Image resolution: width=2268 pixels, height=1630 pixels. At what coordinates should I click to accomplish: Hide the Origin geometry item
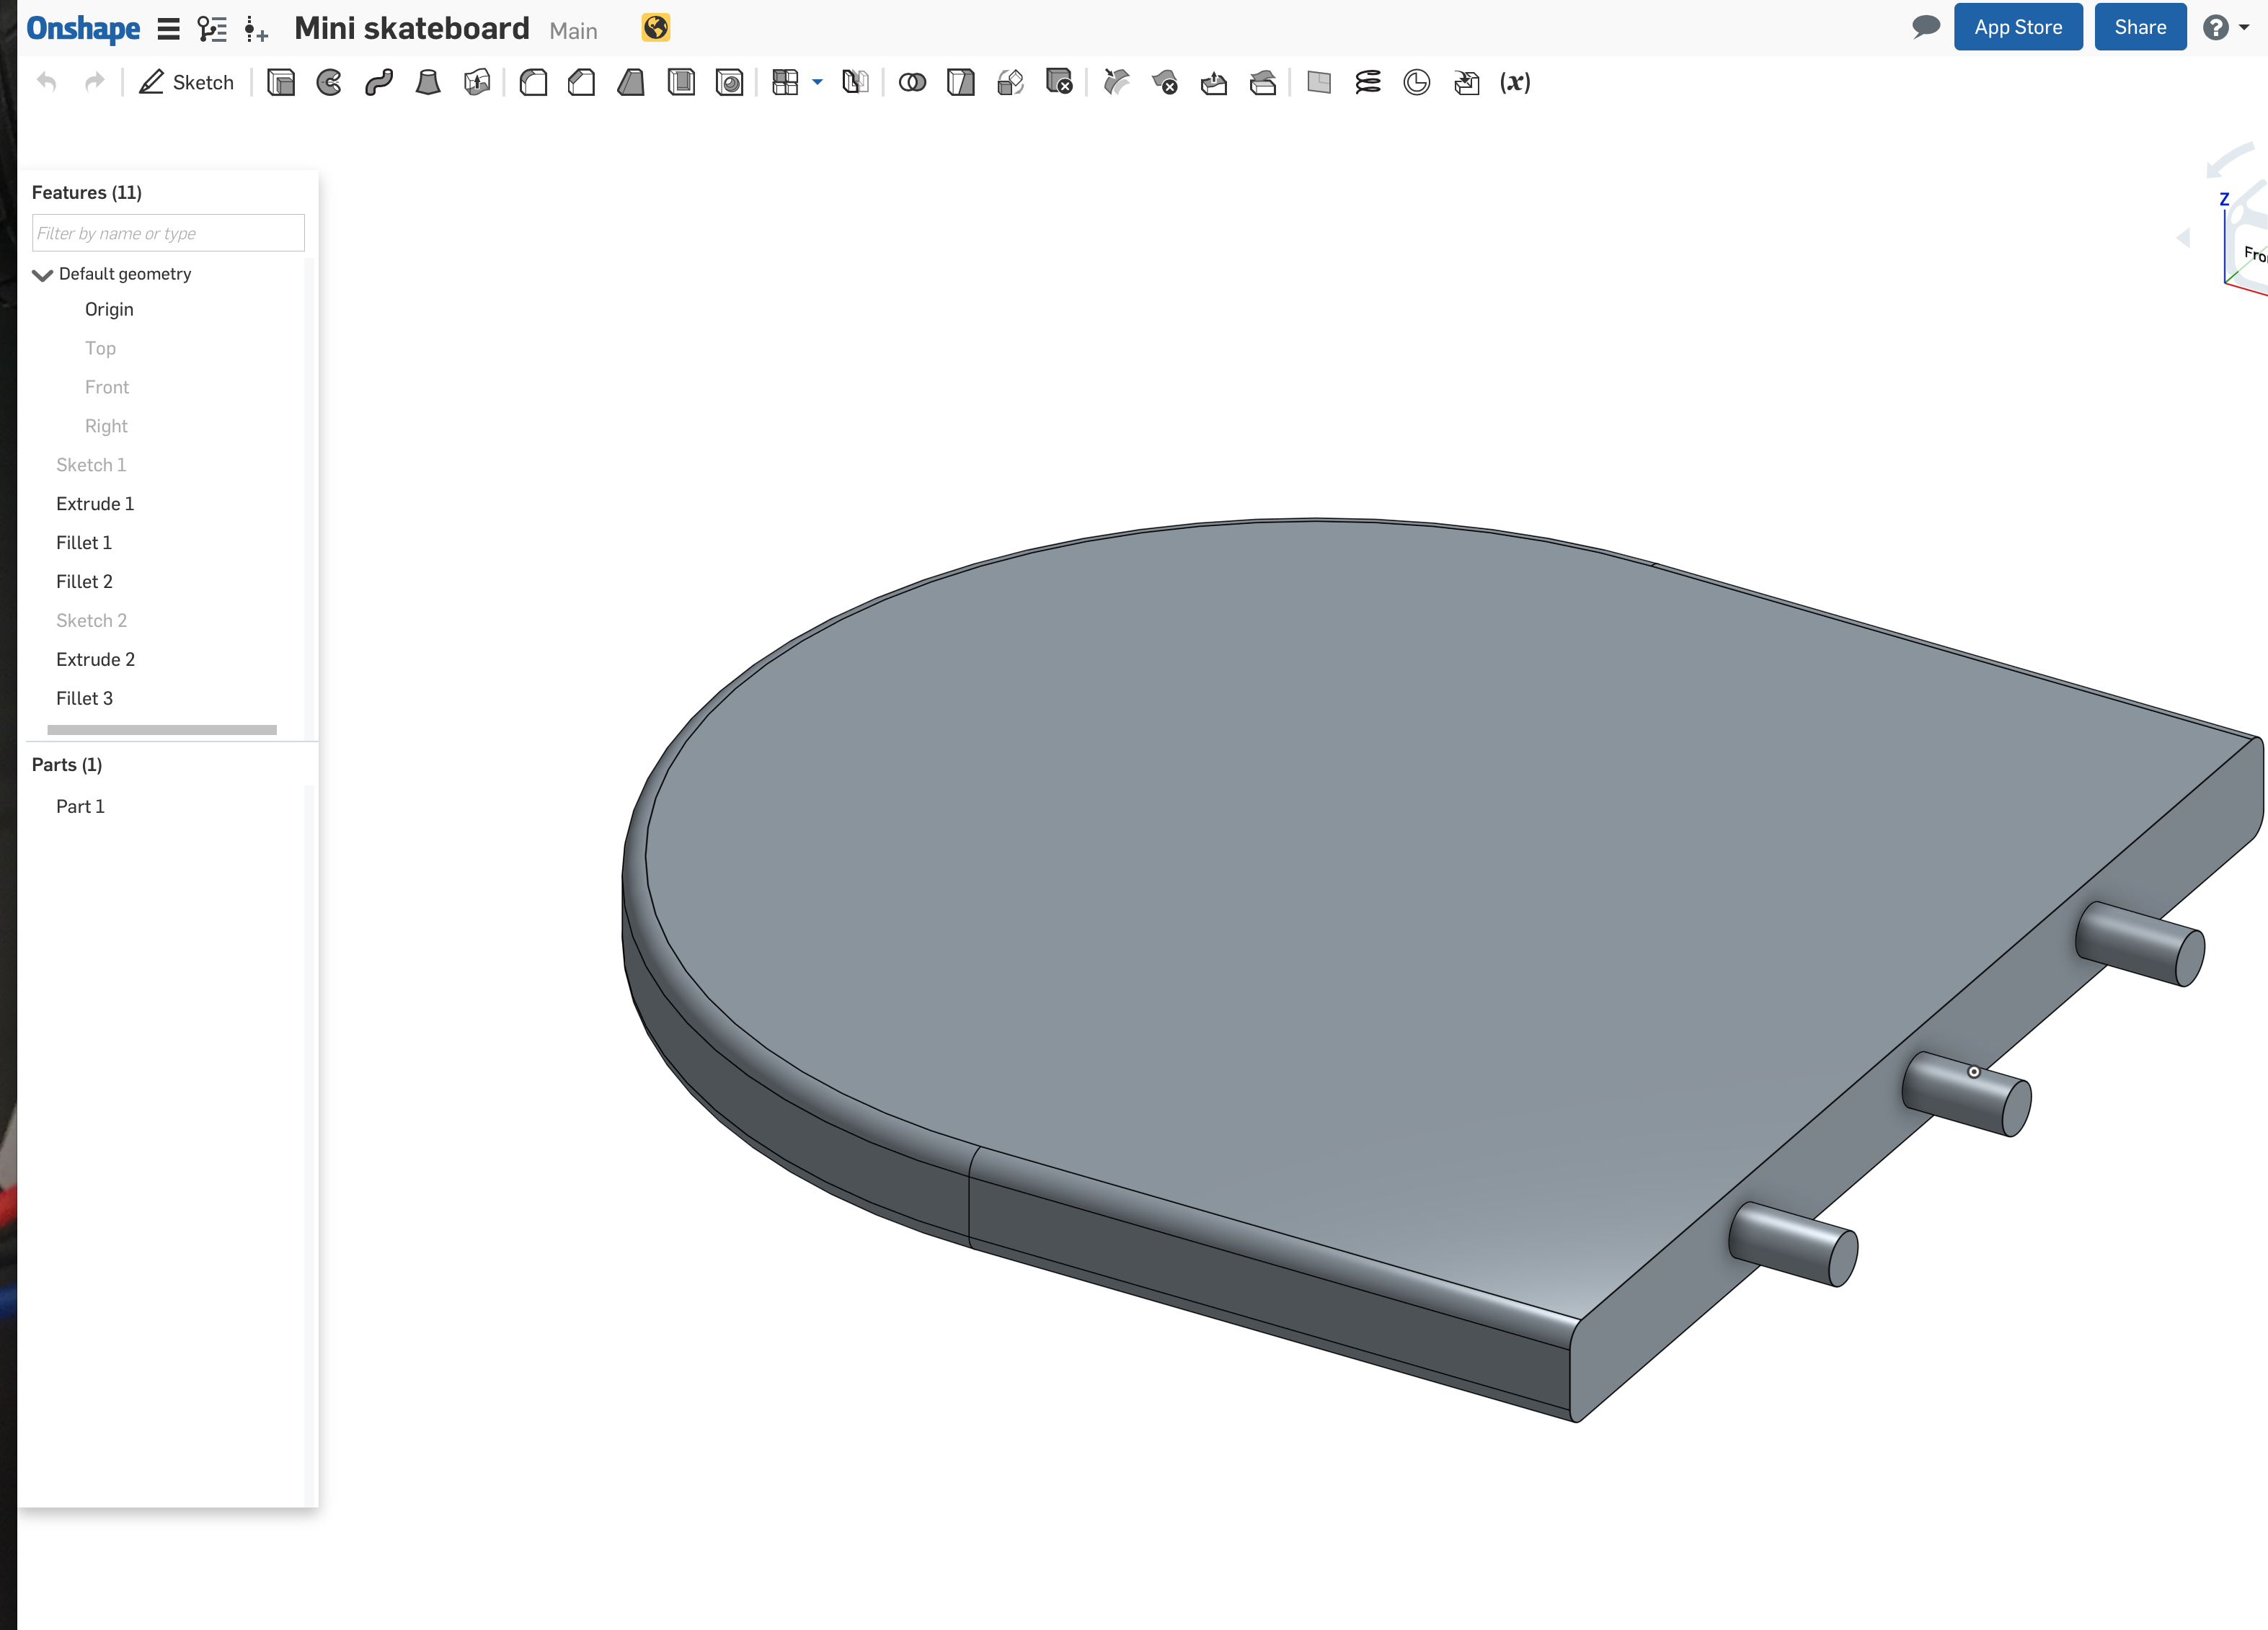click(x=109, y=308)
